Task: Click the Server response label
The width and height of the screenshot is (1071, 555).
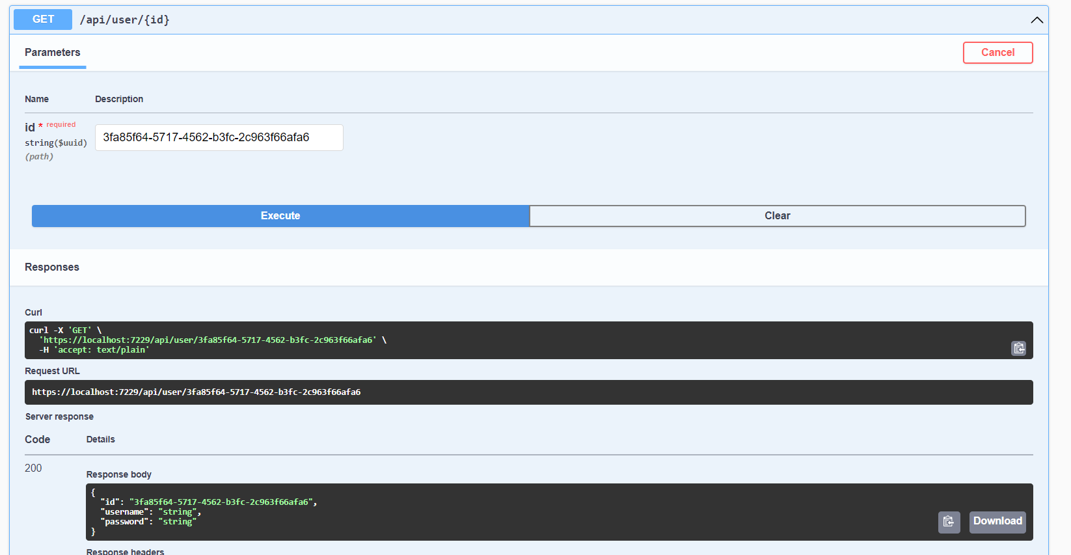Action: pyautogui.click(x=59, y=416)
